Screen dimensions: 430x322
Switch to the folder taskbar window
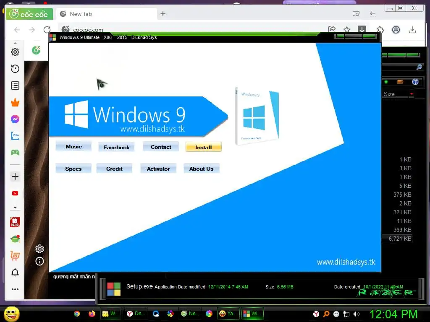110,314
